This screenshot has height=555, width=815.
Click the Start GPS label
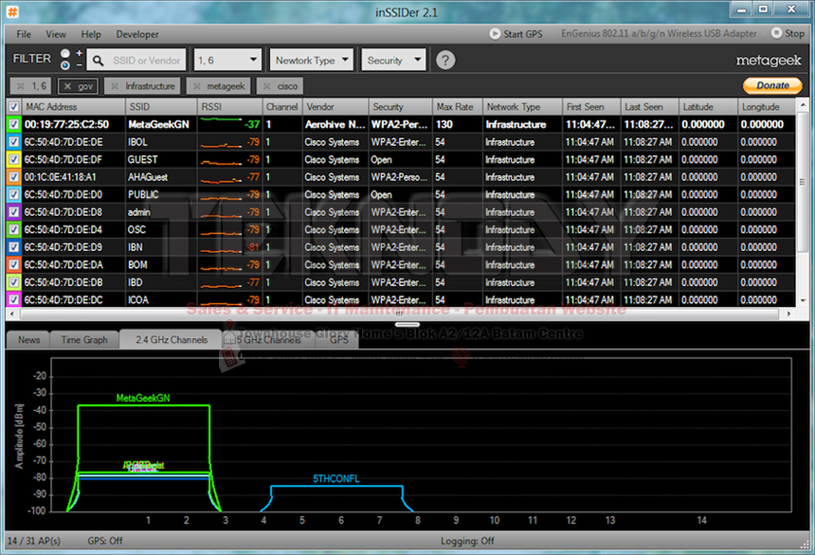click(x=523, y=34)
